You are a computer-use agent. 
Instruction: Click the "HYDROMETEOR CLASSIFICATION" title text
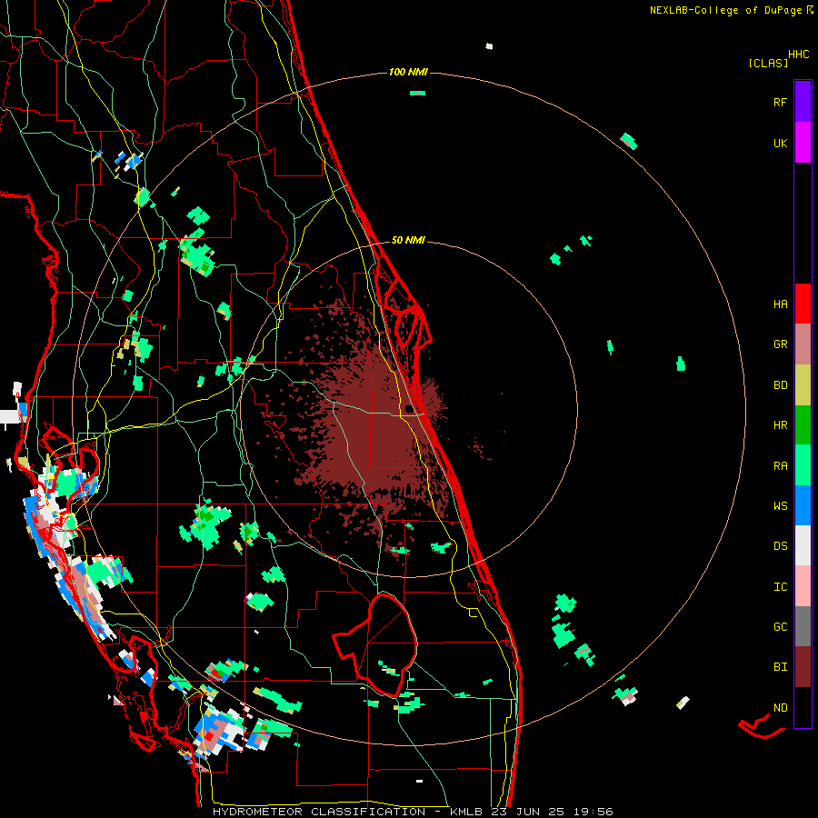[319, 812]
